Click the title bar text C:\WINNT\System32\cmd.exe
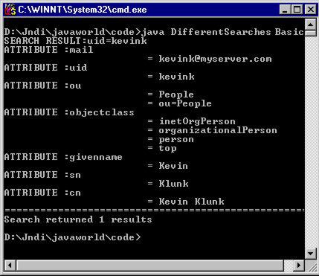This screenshot has width=319, height=276. click(83, 10)
